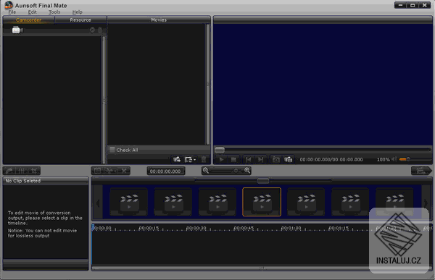Image resolution: width=435 pixels, height=280 pixels.
Task: Select the third storyboard clip slot
Action: (x=217, y=202)
